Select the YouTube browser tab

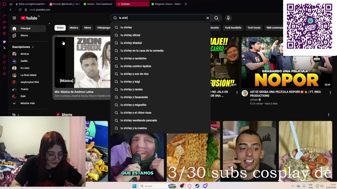click(x=132, y=4)
